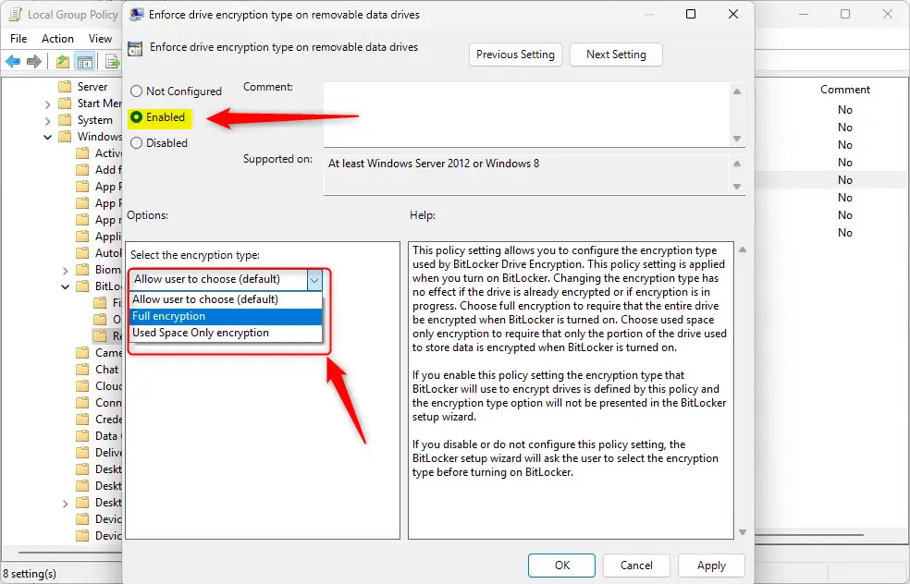The width and height of the screenshot is (910, 584).
Task: Click the Export list toolbar icon
Action: [x=113, y=61]
